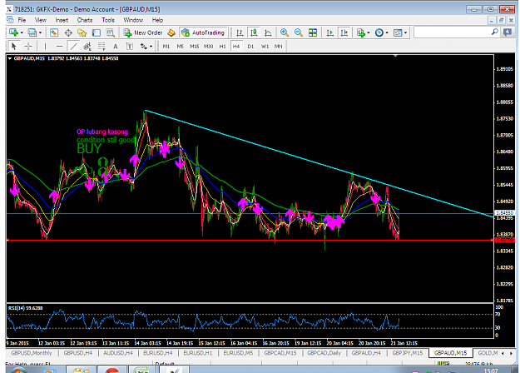Switch to the GBPUSD,Monthly chart tab
520x373 pixels.
[32, 353]
